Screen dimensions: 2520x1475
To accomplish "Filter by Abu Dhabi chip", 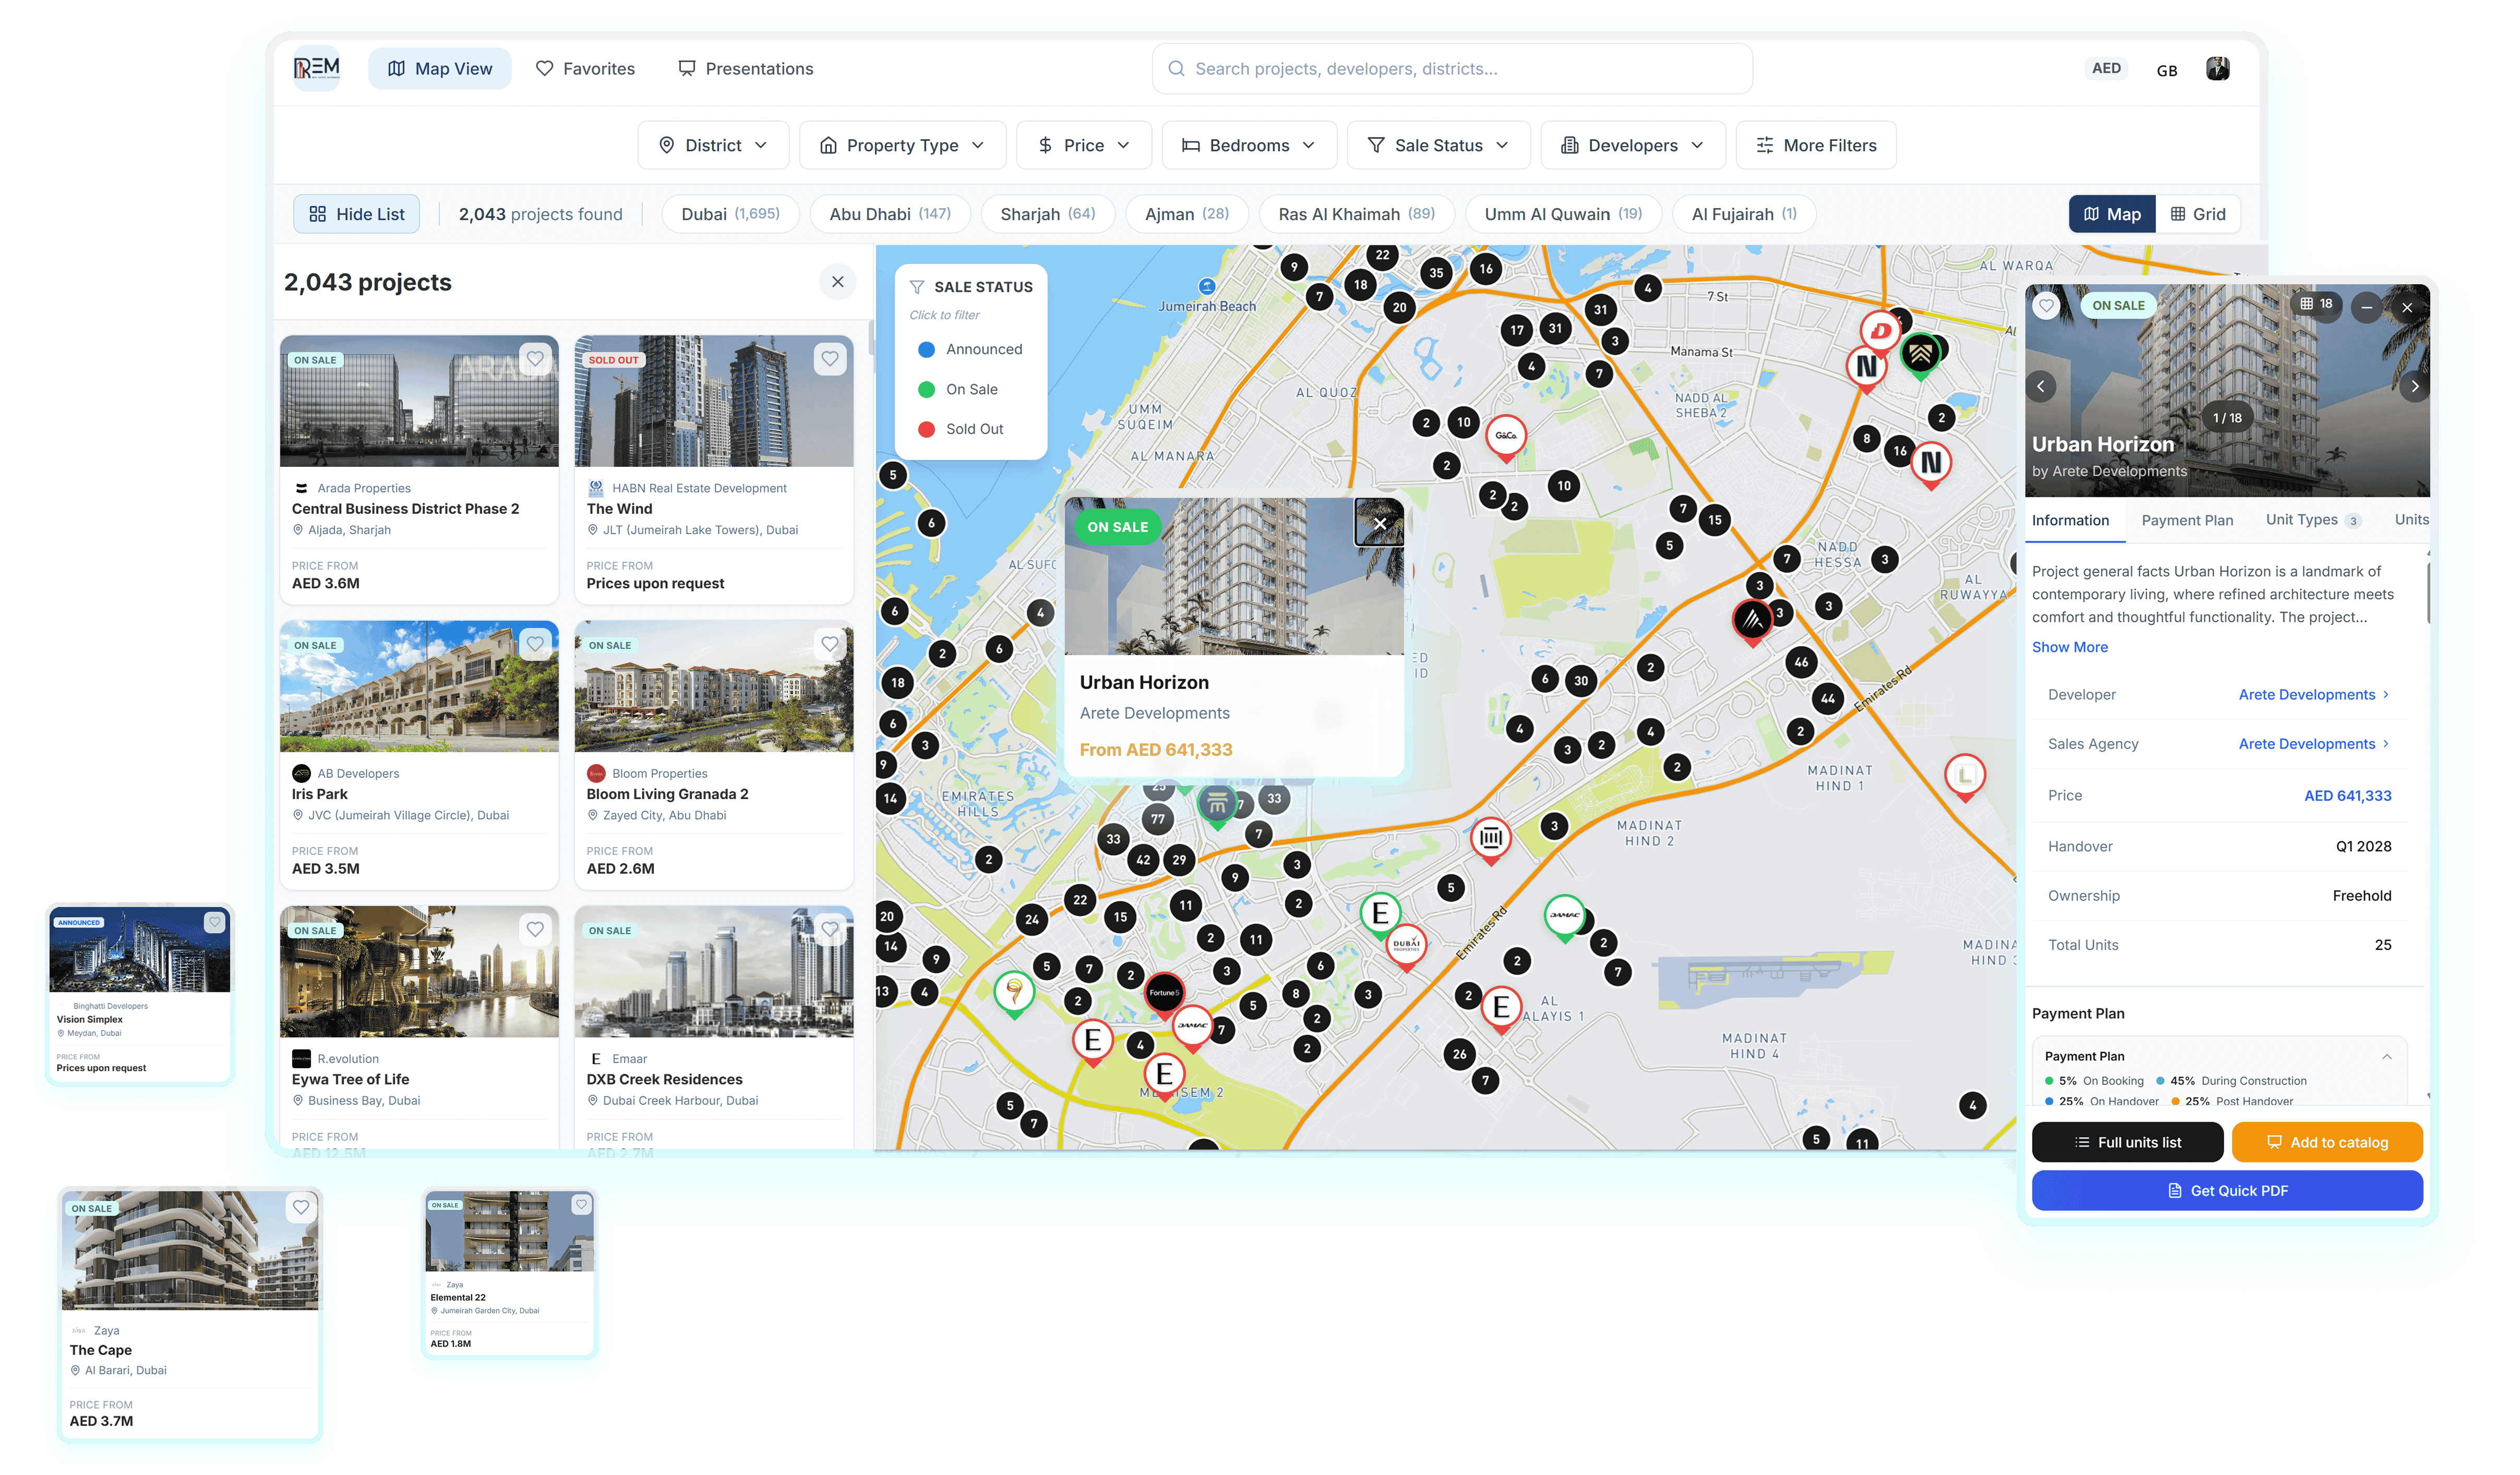I will pyautogui.click(x=889, y=214).
